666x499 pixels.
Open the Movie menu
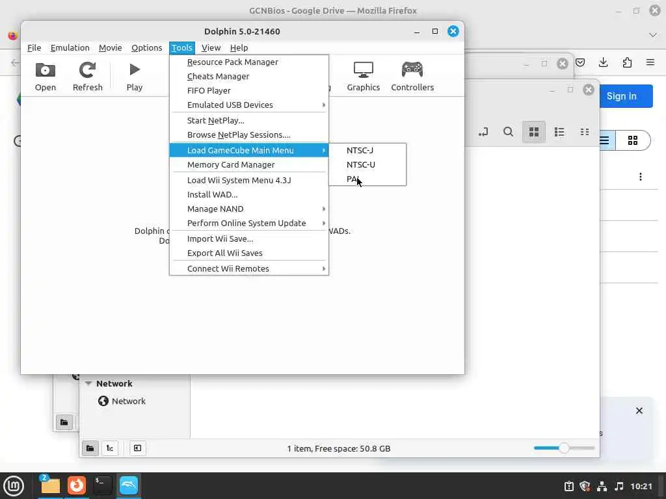pos(110,47)
